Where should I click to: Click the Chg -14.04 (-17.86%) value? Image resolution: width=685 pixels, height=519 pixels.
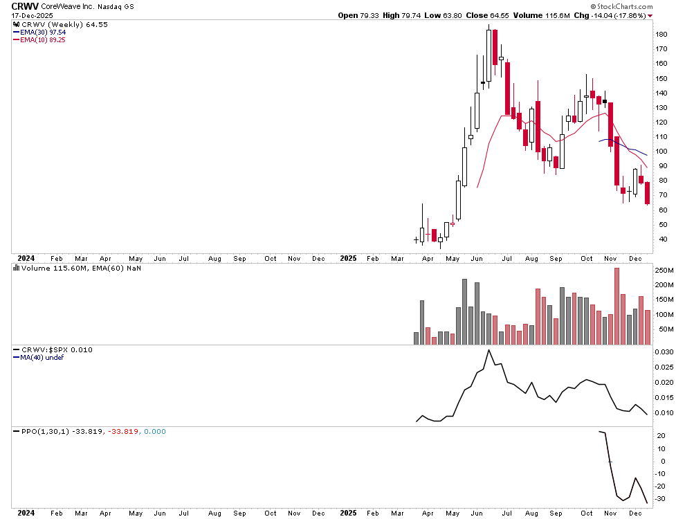tap(610, 15)
